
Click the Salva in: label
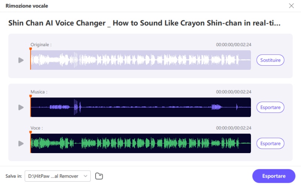coord(14,176)
